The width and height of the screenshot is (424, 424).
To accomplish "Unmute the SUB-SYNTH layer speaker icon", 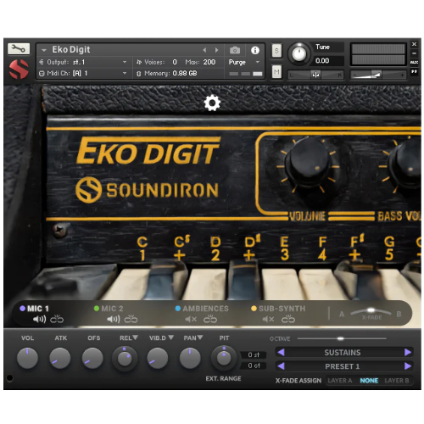I will (268, 320).
